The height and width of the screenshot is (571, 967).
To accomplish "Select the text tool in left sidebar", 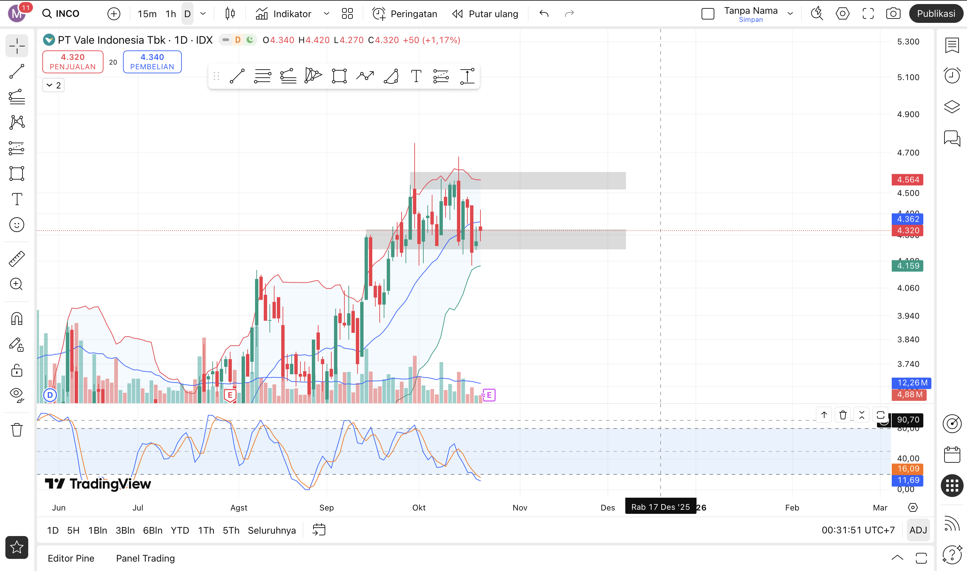I will click(17, 199).
